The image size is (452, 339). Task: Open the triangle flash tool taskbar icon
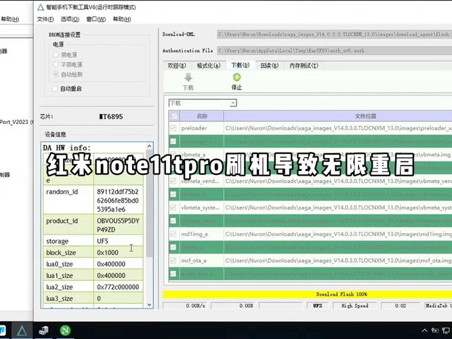coord(22,331)
